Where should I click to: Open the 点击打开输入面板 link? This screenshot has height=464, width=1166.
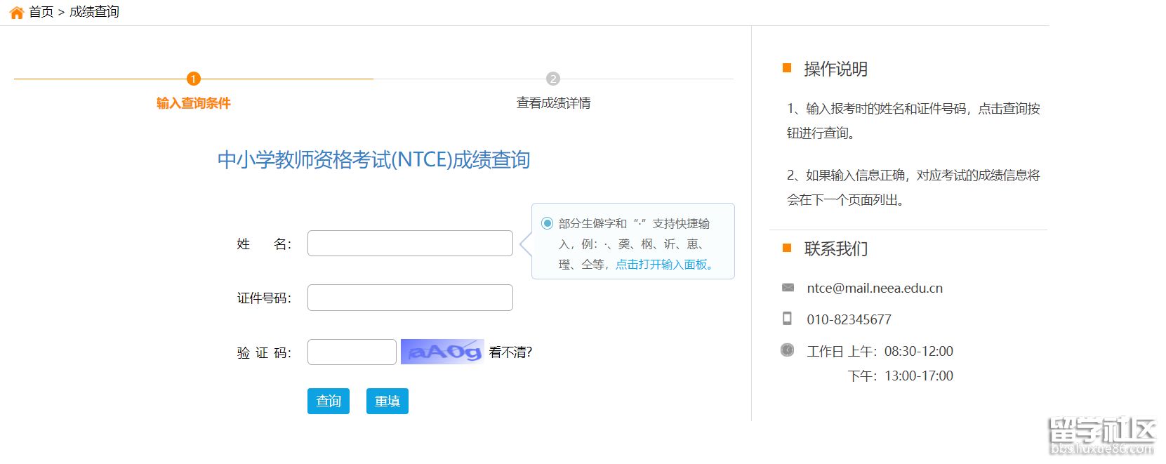664,265
